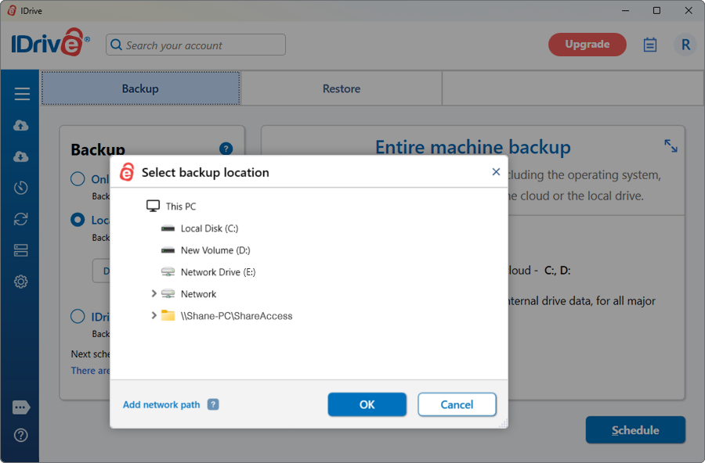Switch to the Restore tab
705x463 pixels.
click(x=342, y=88)
